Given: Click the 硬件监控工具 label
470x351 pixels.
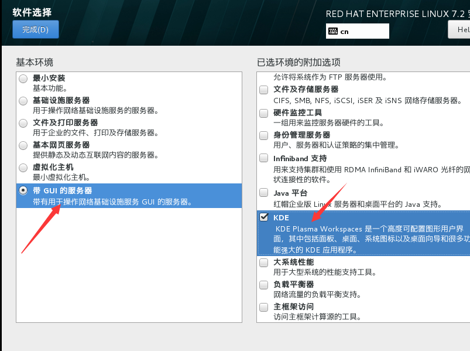Looking at the screenshot, I should coord(298,113).
